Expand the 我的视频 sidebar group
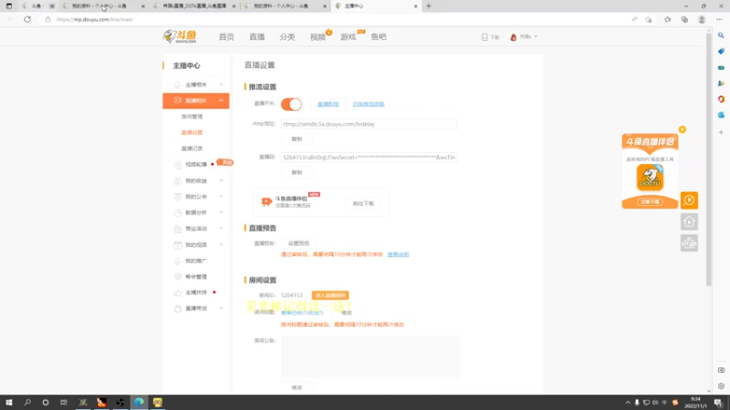This screenshot has width=730, height=410. pyautogui.click(x=196, y=244)
